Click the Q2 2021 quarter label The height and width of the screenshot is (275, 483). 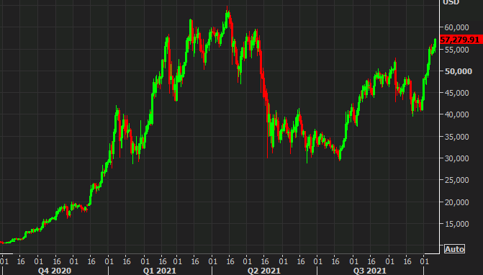(264, 271)
